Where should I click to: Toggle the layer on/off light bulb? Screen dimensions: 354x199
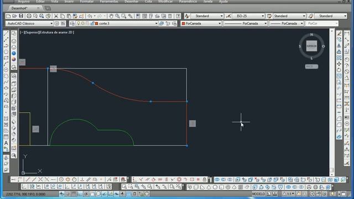tap(79, 23)
